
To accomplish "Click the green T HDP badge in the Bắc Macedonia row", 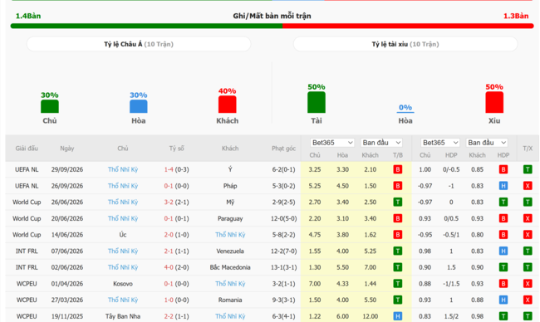I will 503,267.
